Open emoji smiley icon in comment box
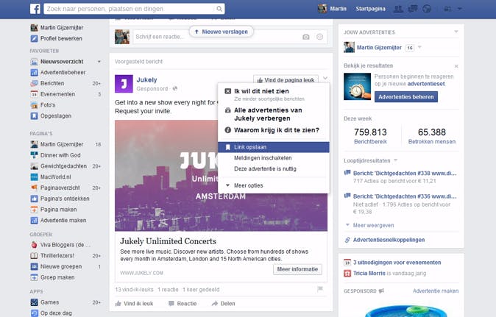Viewport: 496px width, 317px height. [320, 37]
